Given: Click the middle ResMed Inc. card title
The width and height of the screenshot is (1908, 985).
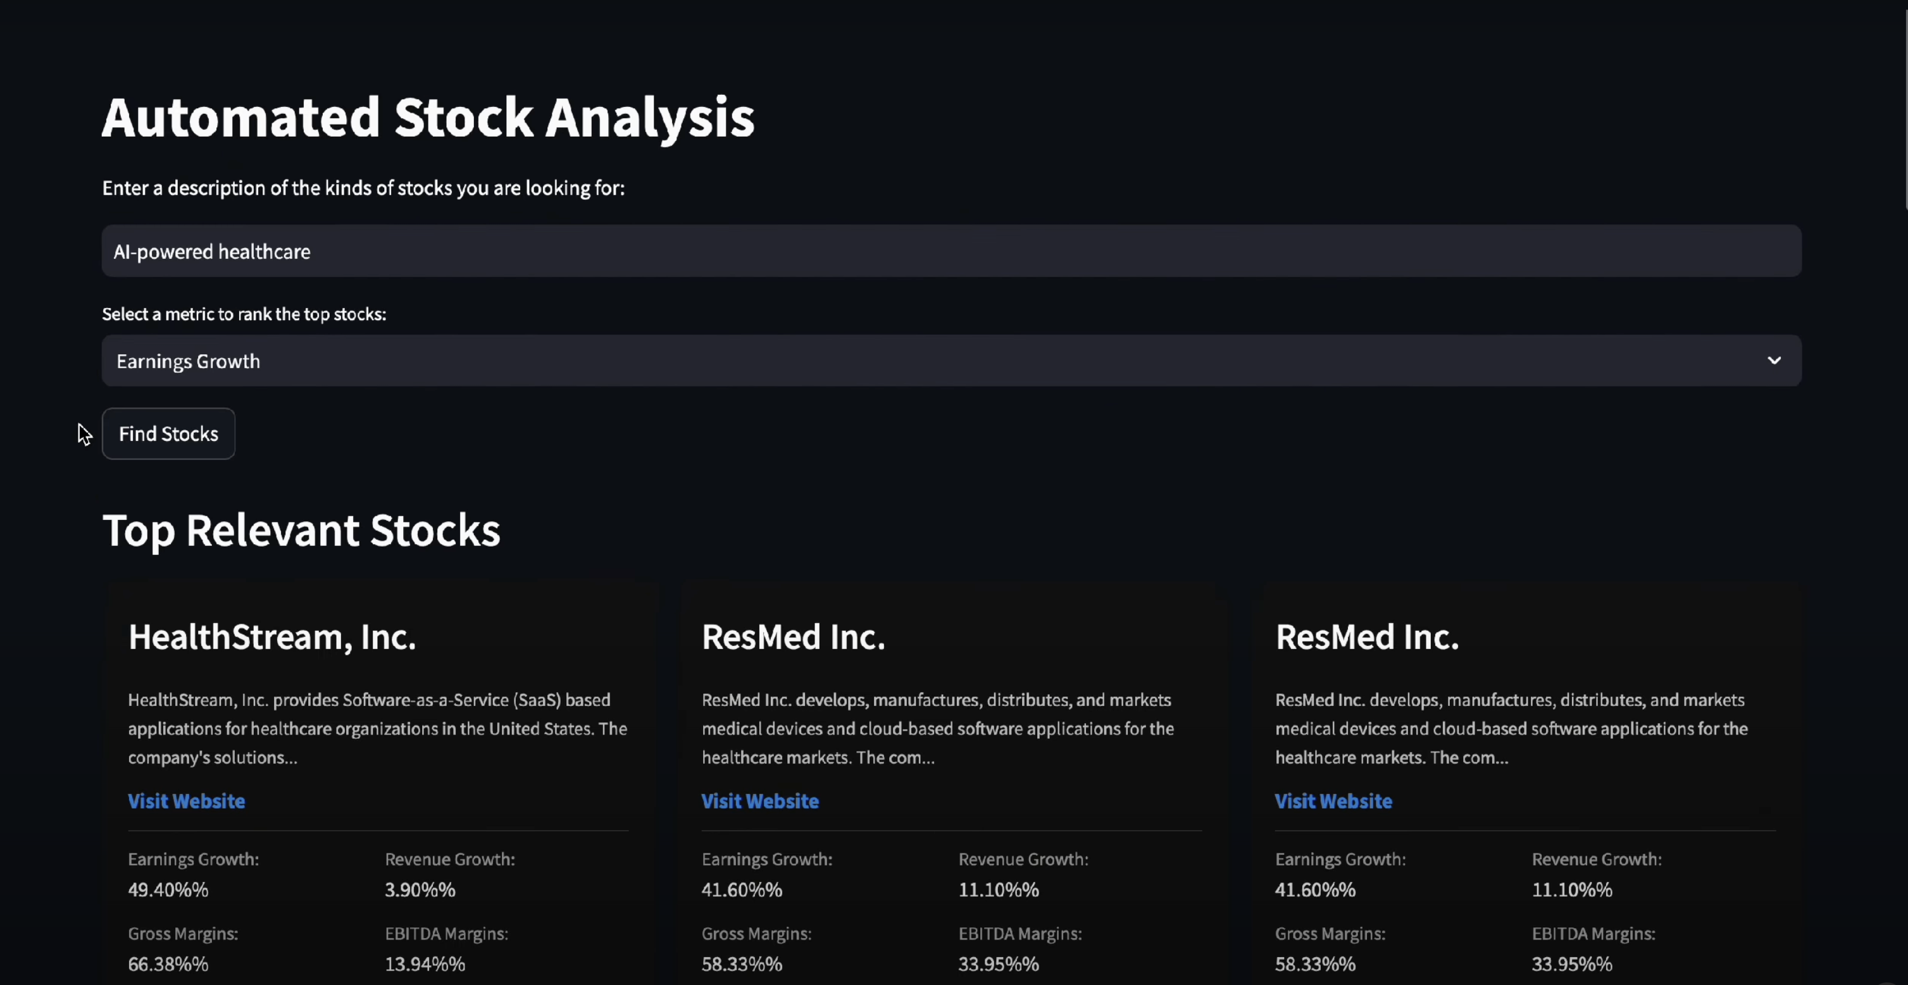Looking at the screenshot, I should point(794,637).
